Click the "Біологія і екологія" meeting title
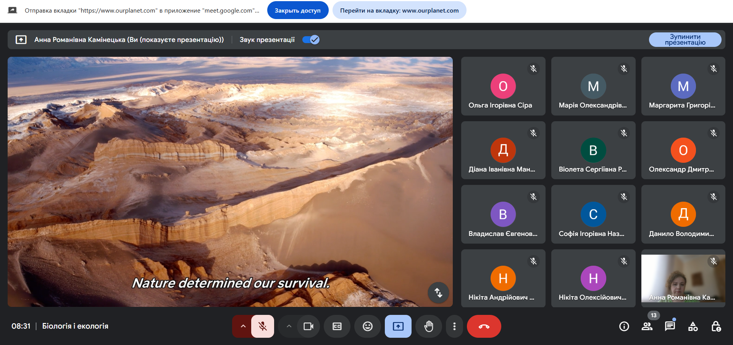The height and width of the screenshot is (345, 733). point(75,326)
